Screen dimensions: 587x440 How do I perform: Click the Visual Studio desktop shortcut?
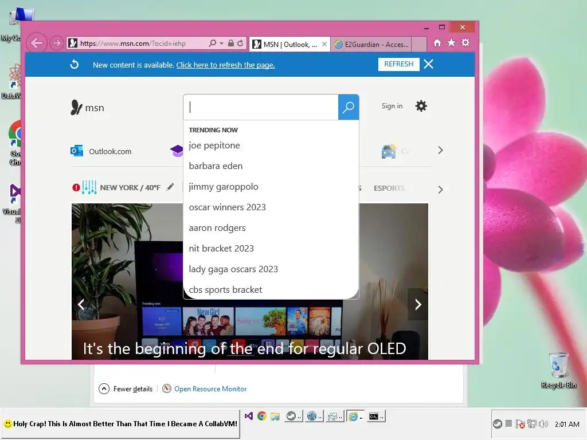tap(15, 203)
